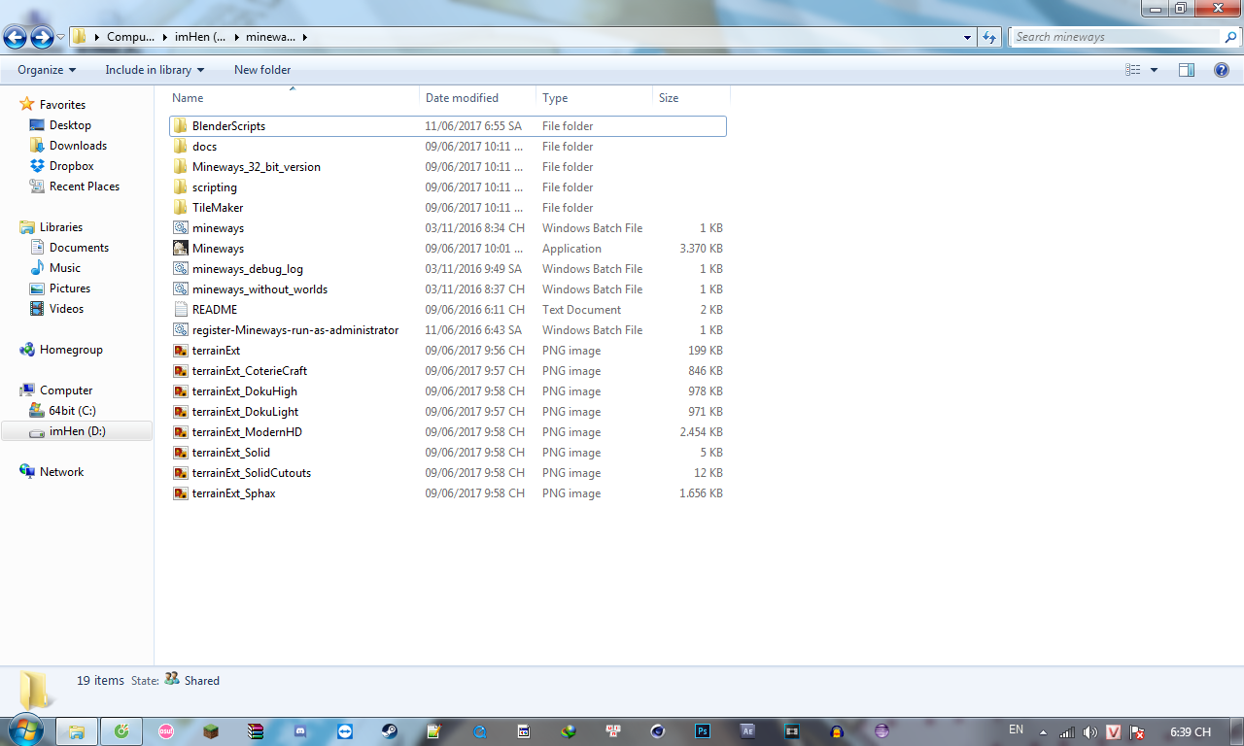Image resolution: width=1244 pixels, height=746 pixels.
Task: Open Steam from the taskbar
Action: (x=388, y=731)
